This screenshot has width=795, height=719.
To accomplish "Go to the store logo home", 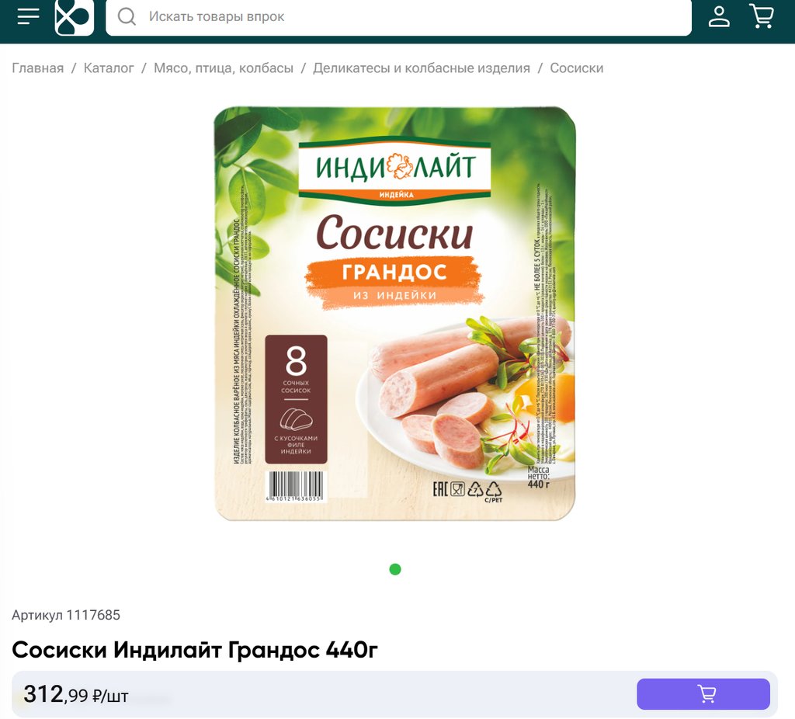I will point(75,17).
